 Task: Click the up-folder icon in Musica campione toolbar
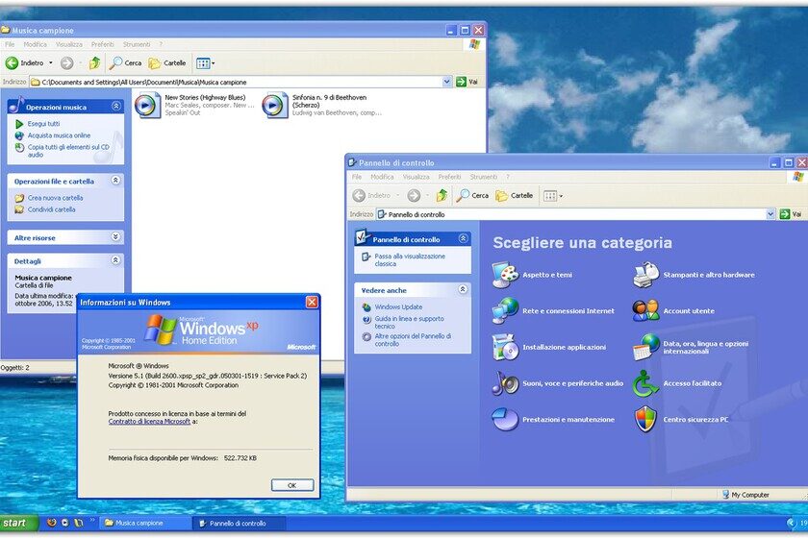94,62
